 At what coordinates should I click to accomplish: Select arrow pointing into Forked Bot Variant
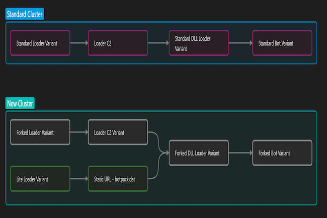click(240, 153)
